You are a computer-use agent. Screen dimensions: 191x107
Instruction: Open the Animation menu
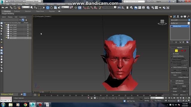[50, 4]
